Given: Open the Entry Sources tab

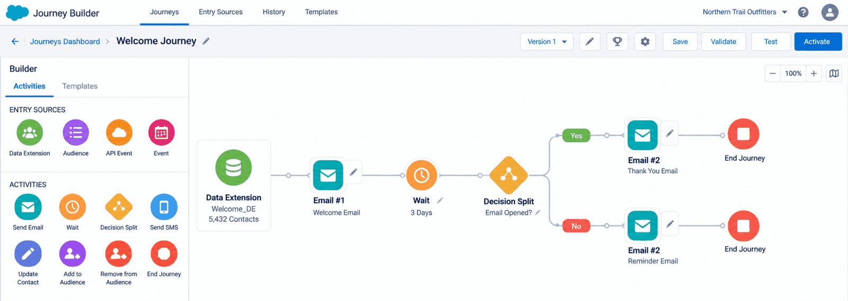Looking at the screenshot, I should (x=220, y=12).
